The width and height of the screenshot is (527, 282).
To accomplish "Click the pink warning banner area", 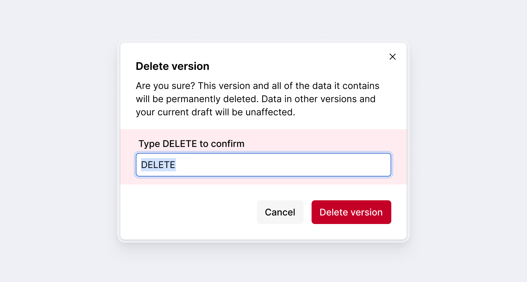I will [329, 138].
